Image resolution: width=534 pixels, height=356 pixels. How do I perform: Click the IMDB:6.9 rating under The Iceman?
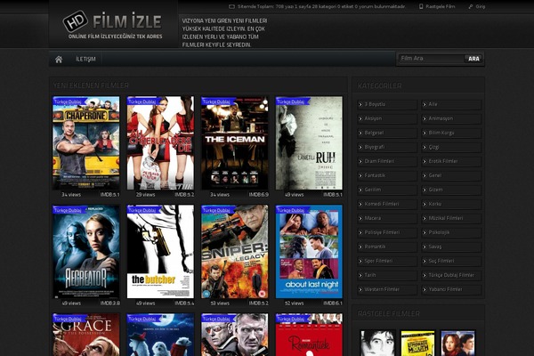(258, 195)
